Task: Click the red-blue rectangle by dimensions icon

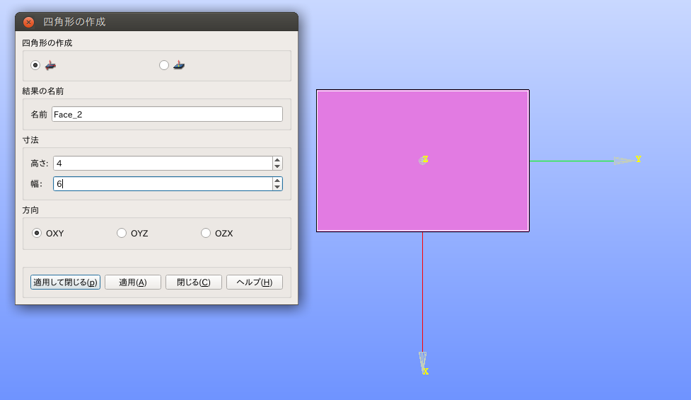Action: pos(51,65)
